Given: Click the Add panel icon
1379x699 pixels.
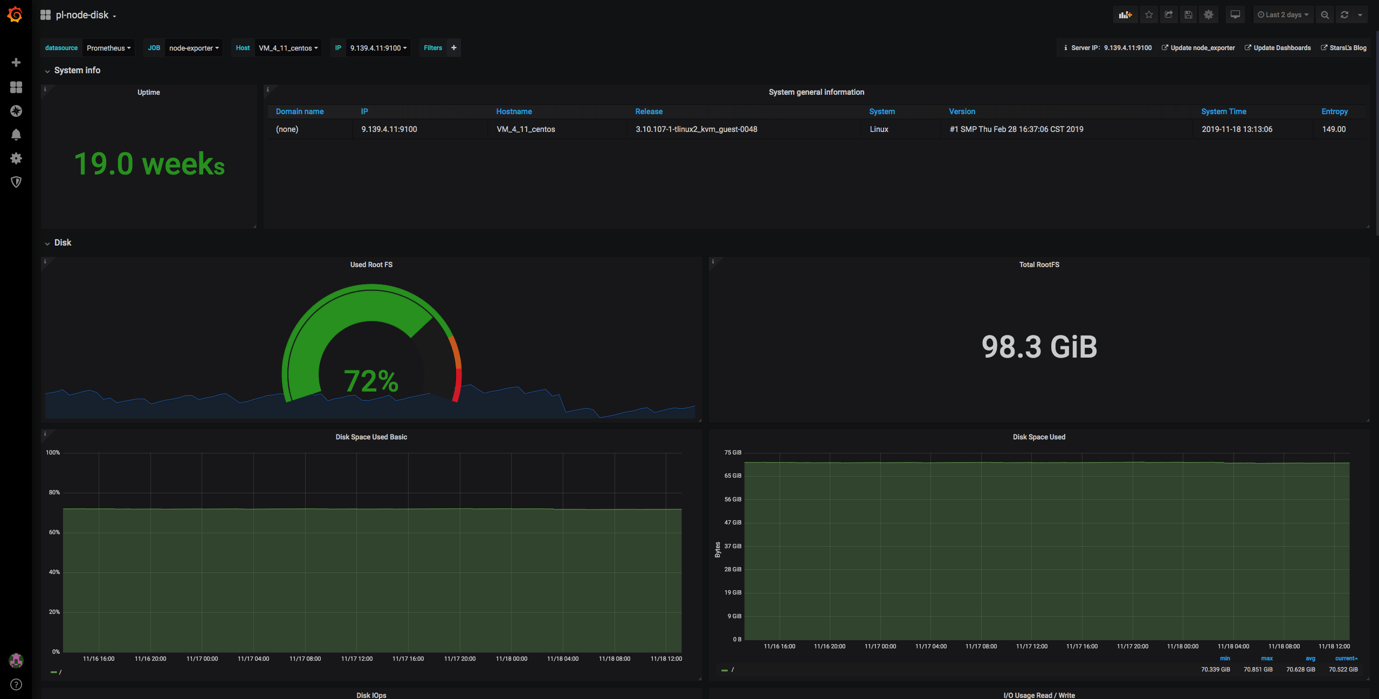Looking at the screenshot, I should [x=1125, y=15].
